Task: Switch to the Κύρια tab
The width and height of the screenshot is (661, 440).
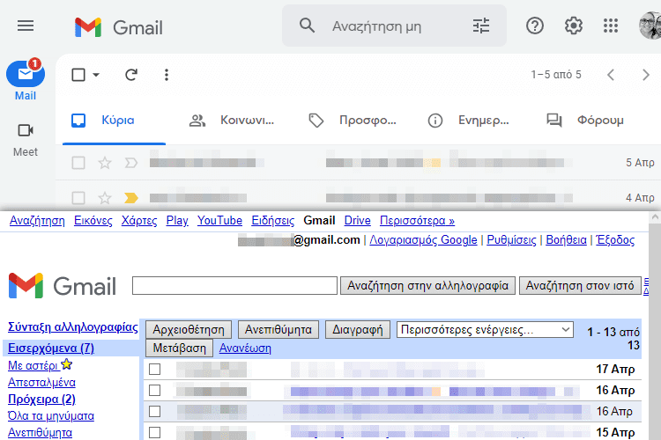Action: click(114, 121)
